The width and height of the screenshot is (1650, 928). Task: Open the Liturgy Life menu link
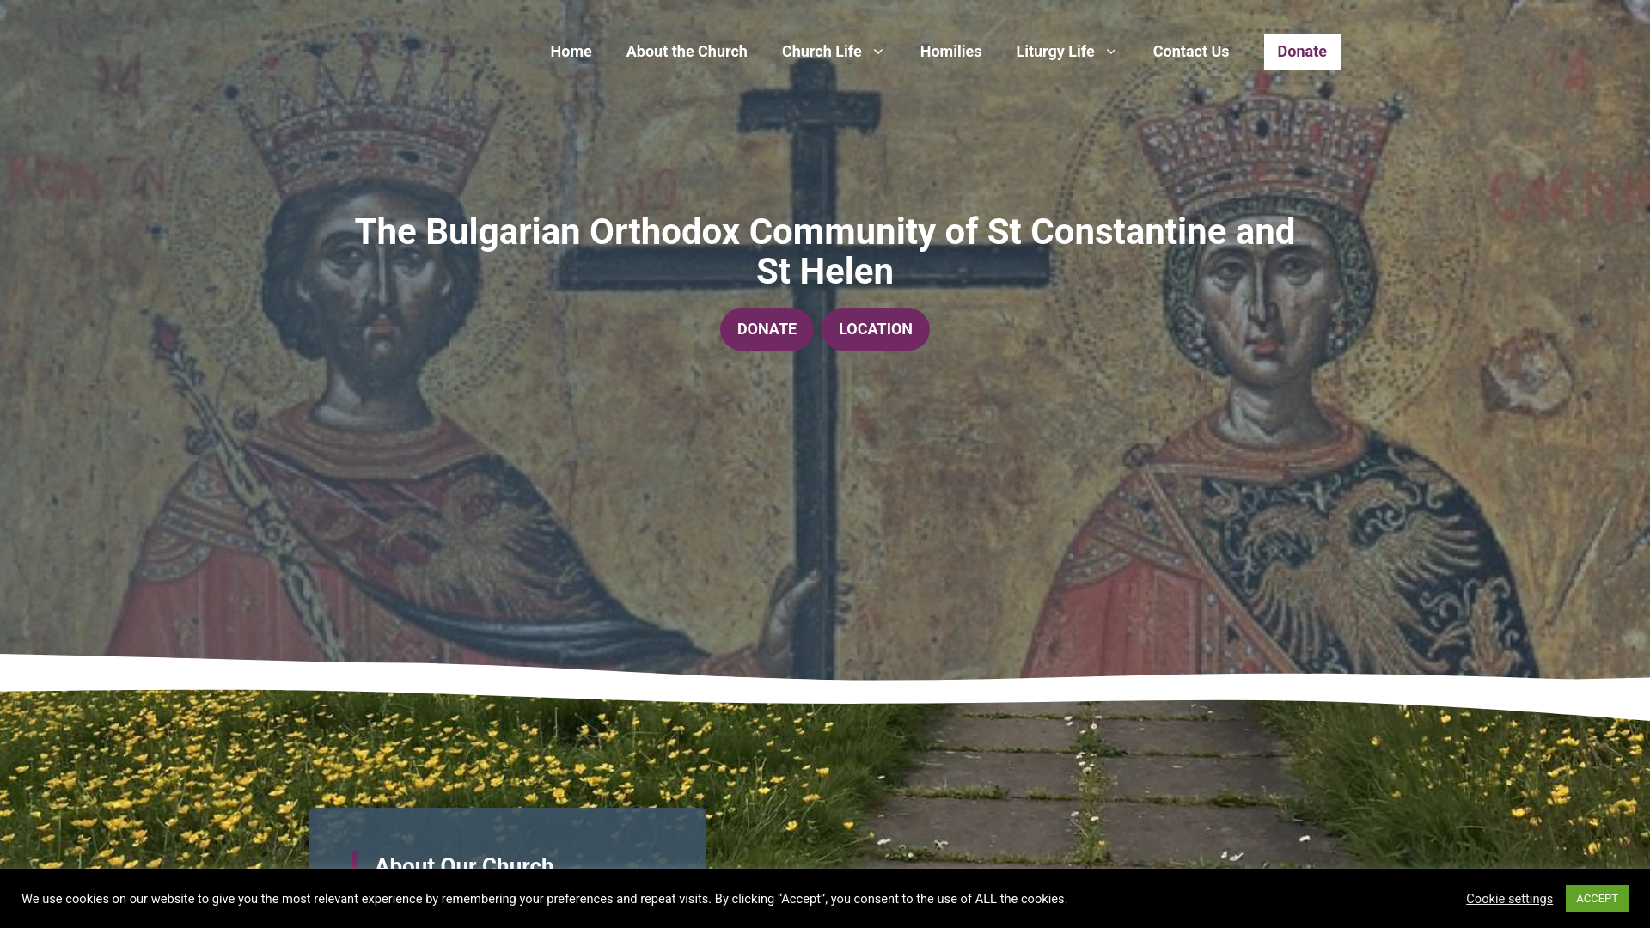(1054, 52)
